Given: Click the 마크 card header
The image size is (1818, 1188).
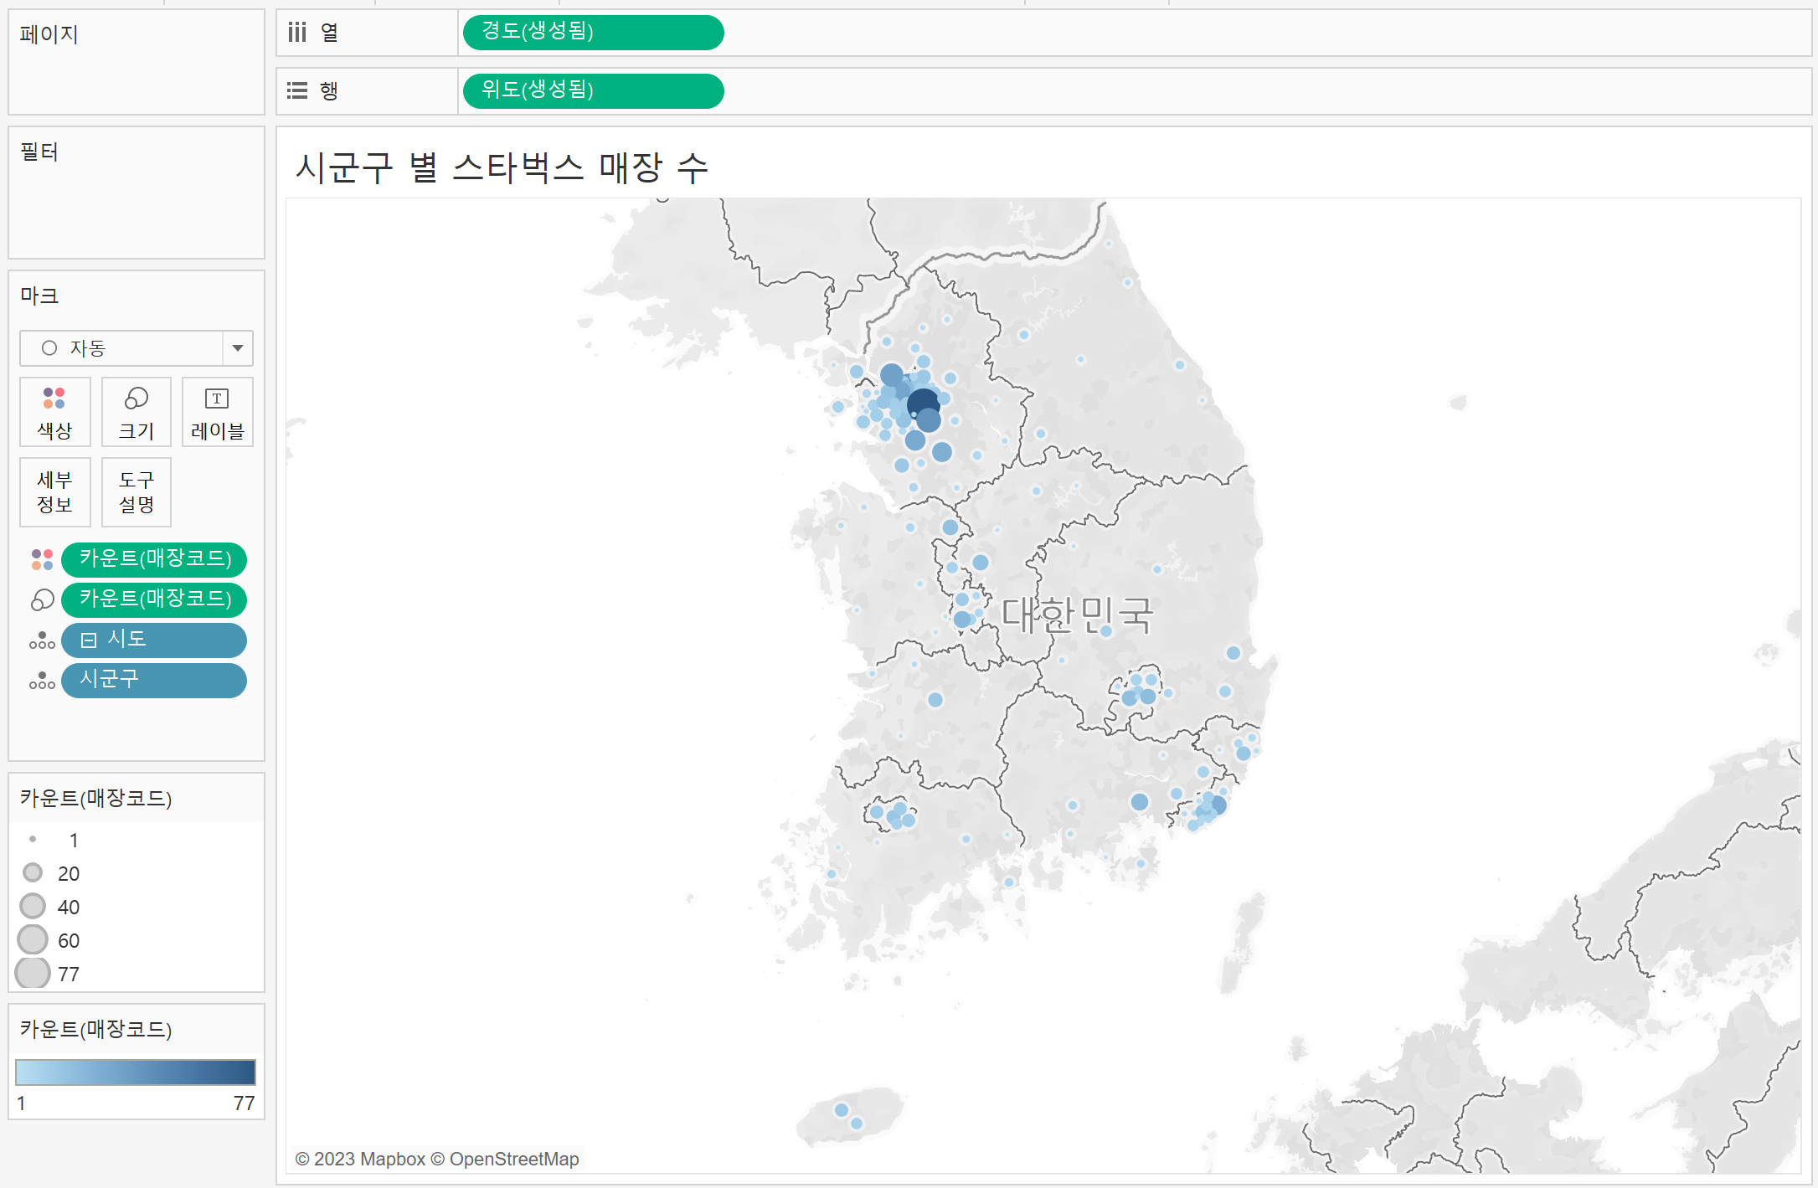Looking at the screenshot, I should point(39,296).
